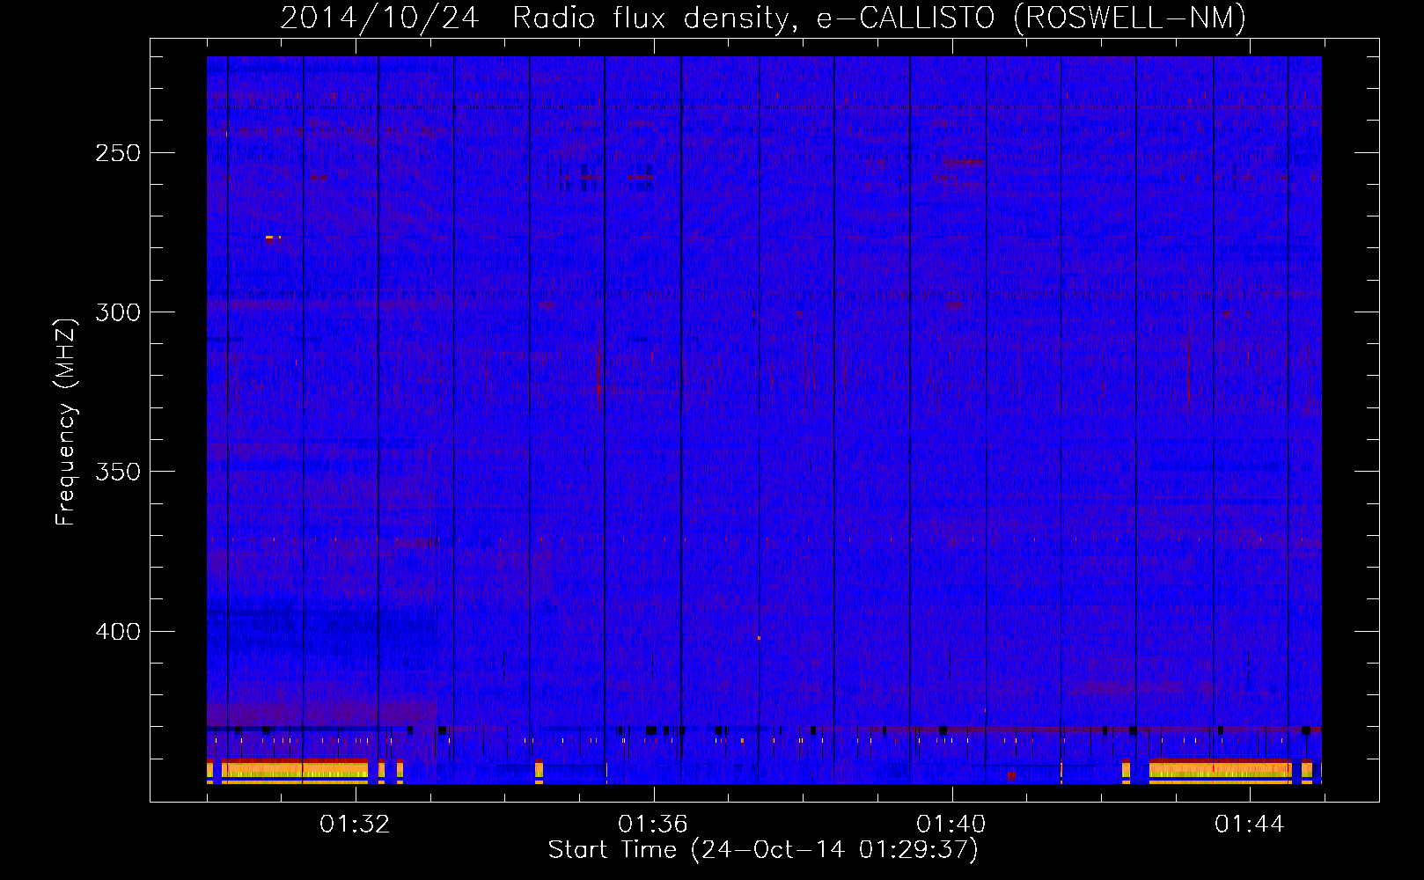Click the 01:40 time tick label
This screenshot has height=880, width=1424.
[951, 825]
